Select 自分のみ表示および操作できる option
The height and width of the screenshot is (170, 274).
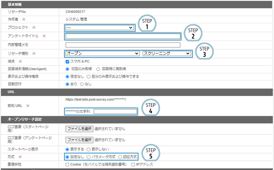[x=89, y=76]
